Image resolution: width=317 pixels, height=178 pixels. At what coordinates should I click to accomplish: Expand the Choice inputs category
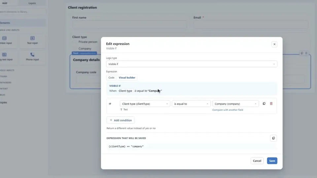pyautogui.click(x=7, y=70)
